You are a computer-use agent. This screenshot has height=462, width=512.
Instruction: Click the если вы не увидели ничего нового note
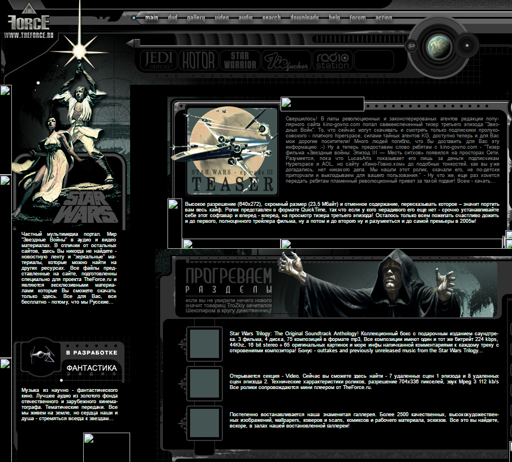tap(229, 305)
